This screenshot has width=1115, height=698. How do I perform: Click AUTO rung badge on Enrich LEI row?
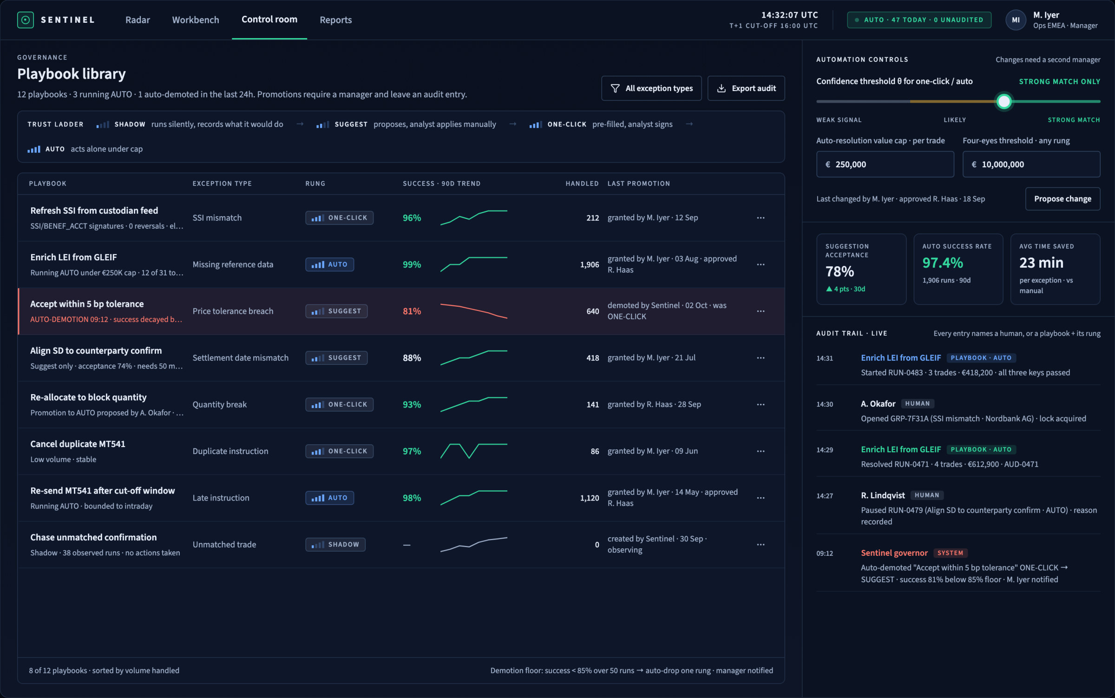coord(329,264)
